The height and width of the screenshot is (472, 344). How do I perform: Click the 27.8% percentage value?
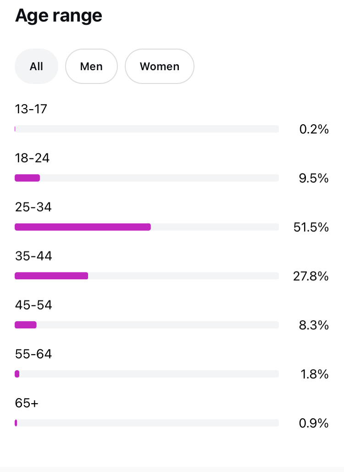click(311, 276)
